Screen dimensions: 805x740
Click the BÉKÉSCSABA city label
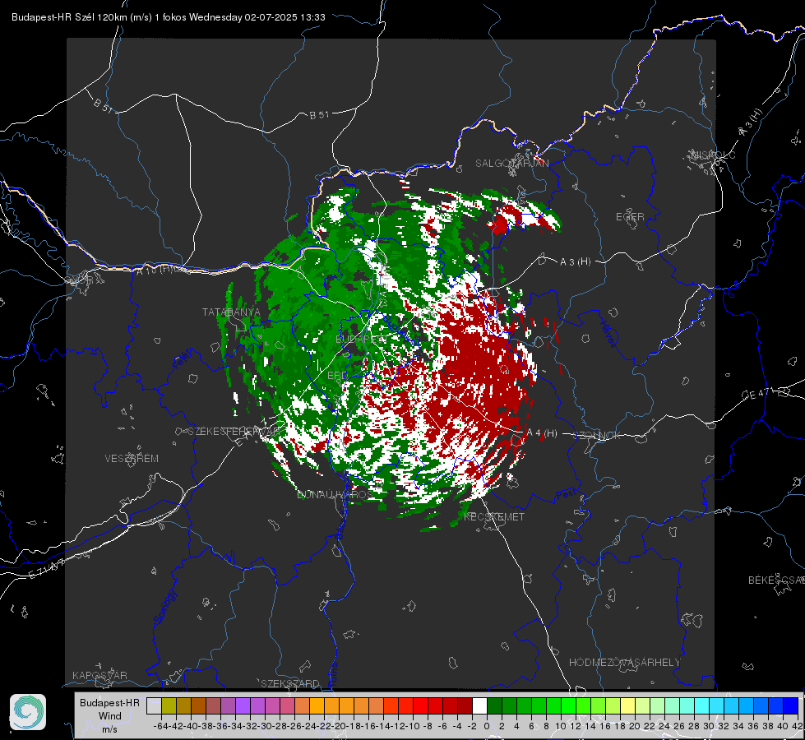776,580
